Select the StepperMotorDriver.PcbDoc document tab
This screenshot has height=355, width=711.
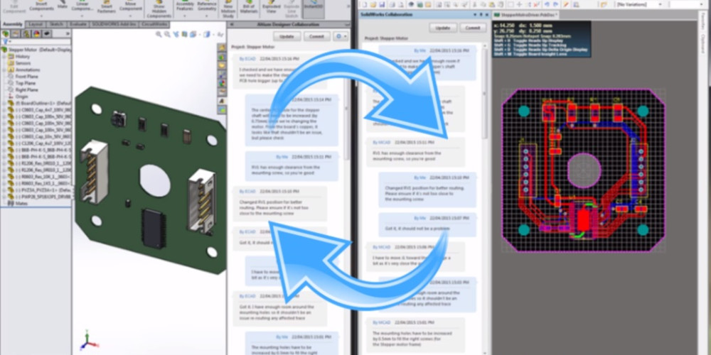click(526, 15)
